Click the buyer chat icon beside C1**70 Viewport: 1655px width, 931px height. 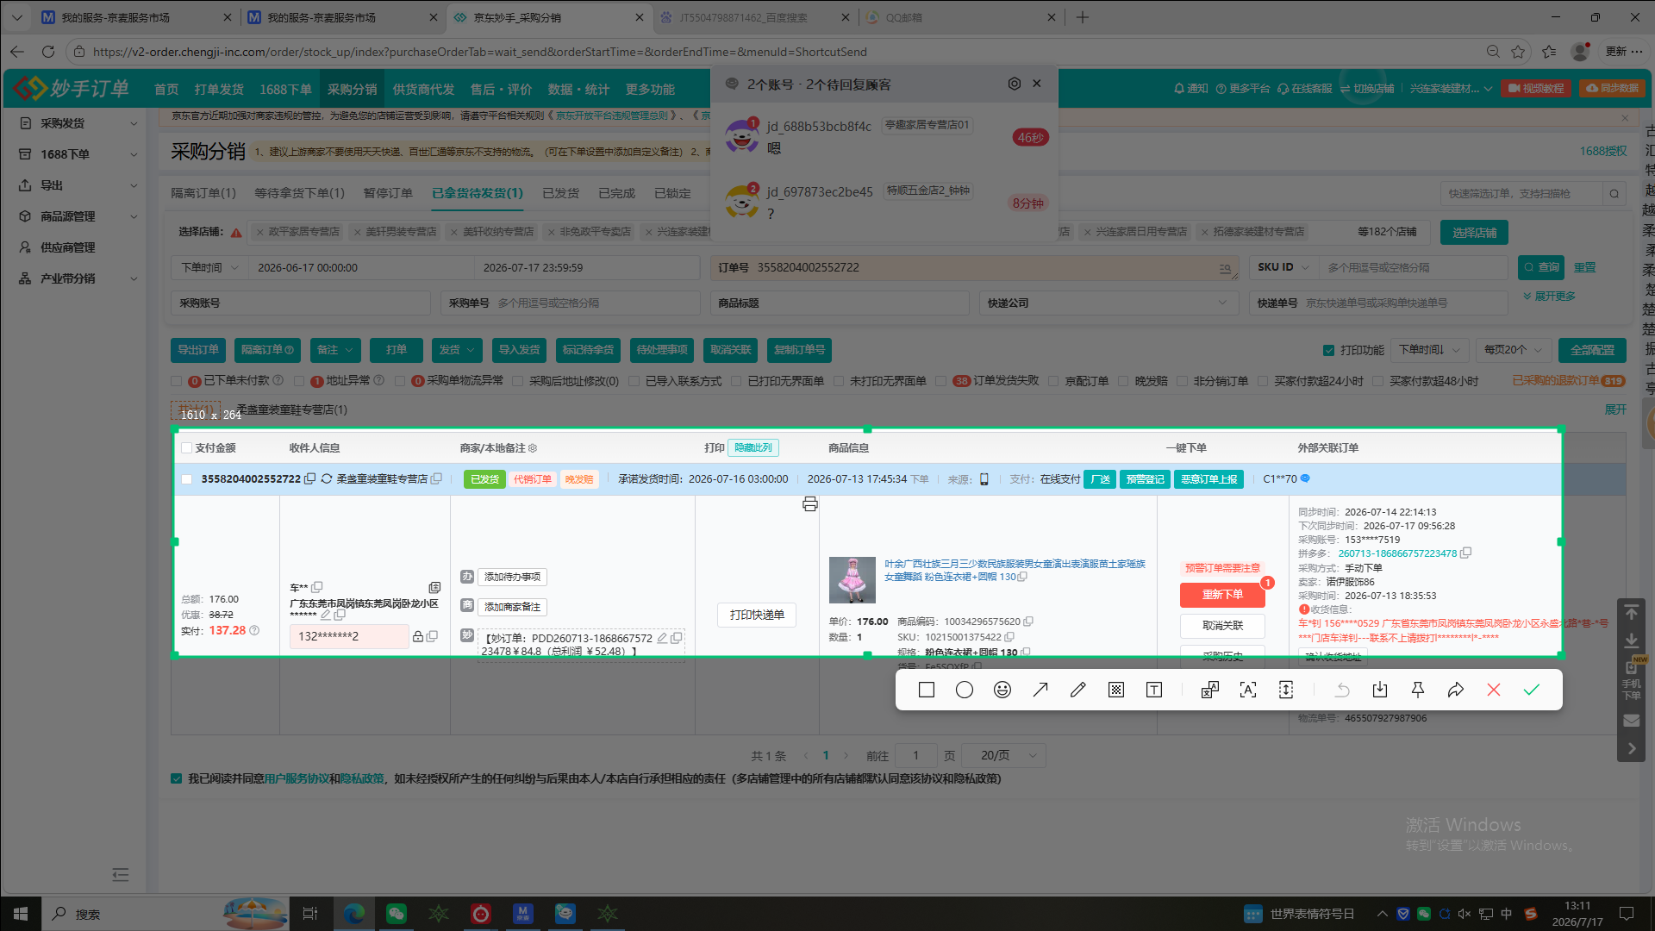coord(1305,478)
